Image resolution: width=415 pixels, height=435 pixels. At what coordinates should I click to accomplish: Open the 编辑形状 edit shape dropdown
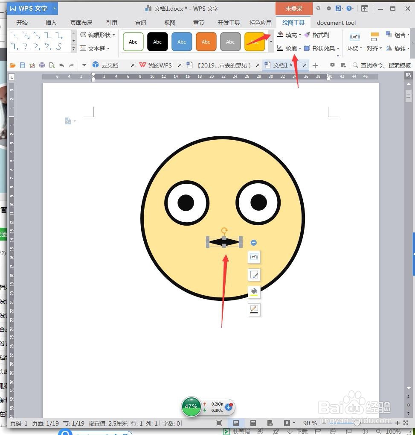pyautogui.click(x=97, y=35)
